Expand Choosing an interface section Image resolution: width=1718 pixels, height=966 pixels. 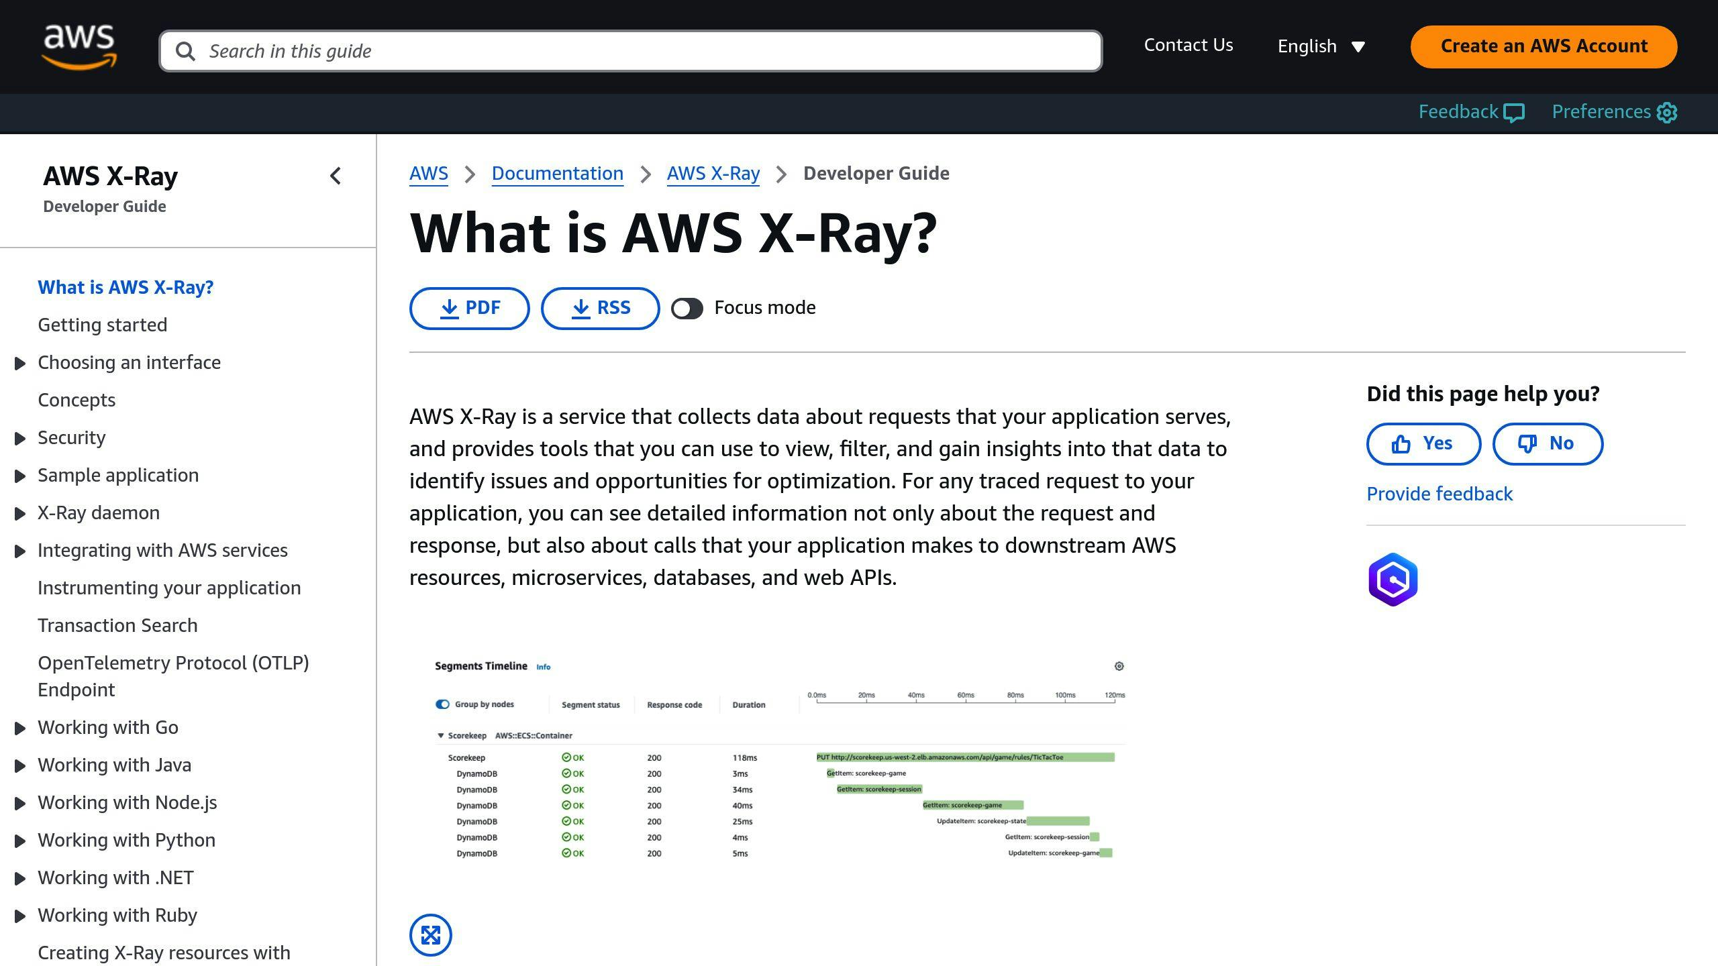20,364
